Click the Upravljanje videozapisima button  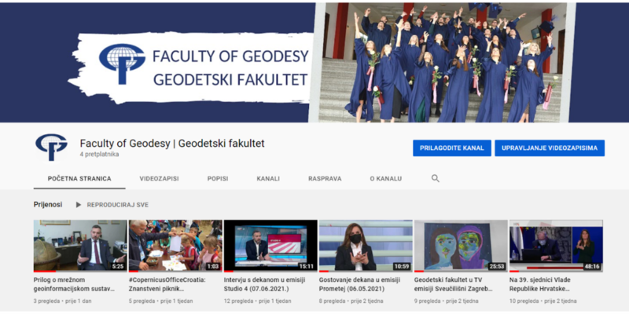pos(550,148)
